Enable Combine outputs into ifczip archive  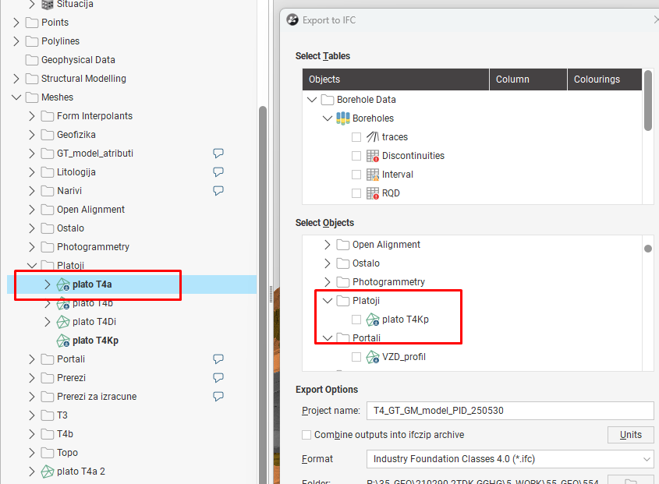point(306,435)
